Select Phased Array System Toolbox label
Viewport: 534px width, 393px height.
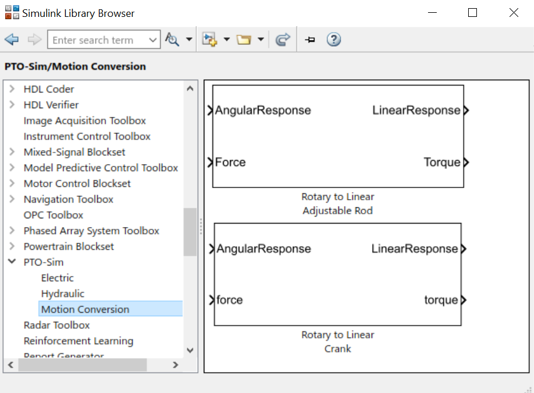coord(91,231)
